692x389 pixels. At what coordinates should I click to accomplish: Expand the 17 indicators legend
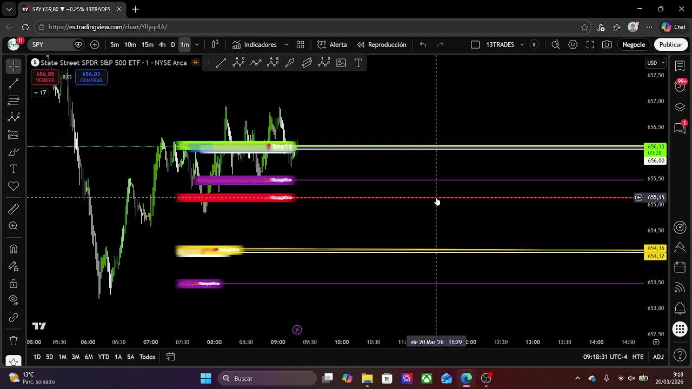(40, 93)
